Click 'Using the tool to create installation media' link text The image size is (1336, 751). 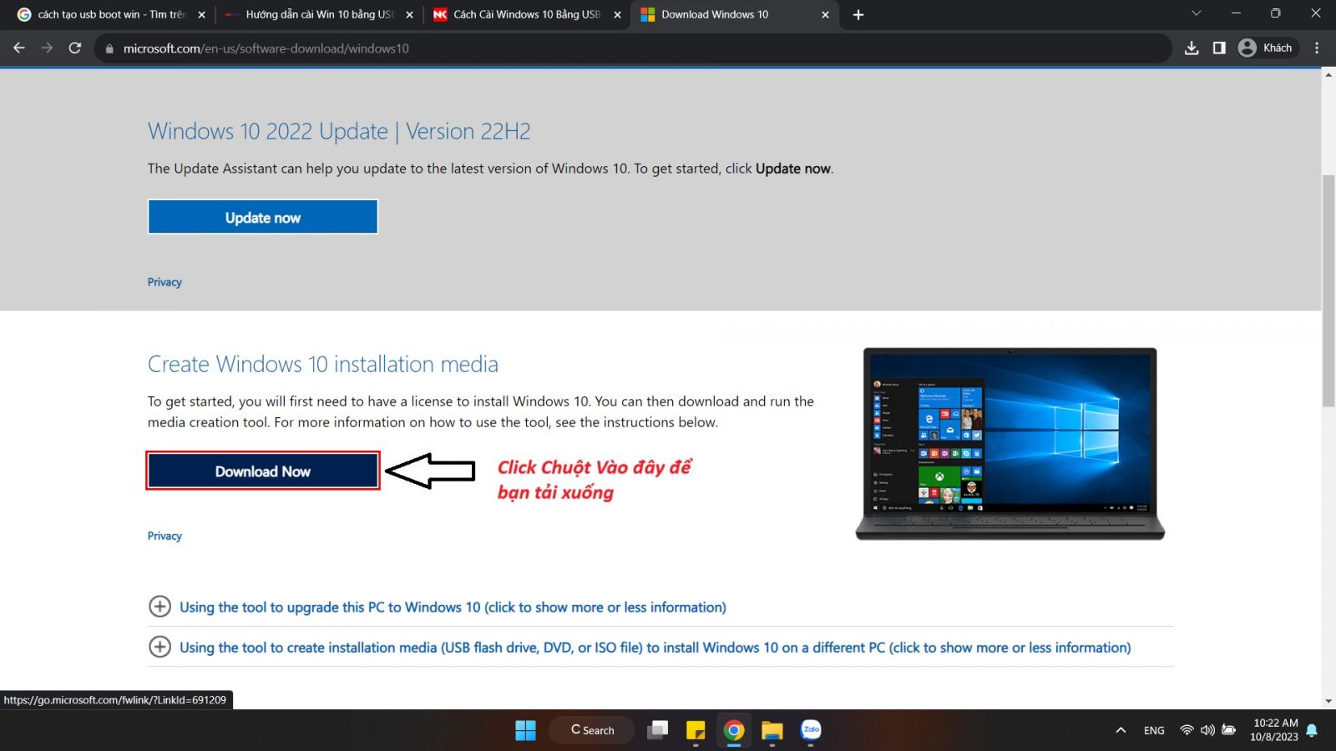point(655,648)
